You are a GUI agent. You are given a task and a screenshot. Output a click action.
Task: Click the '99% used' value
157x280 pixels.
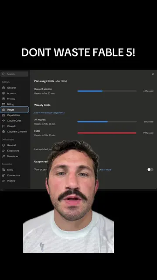[148, 133]
